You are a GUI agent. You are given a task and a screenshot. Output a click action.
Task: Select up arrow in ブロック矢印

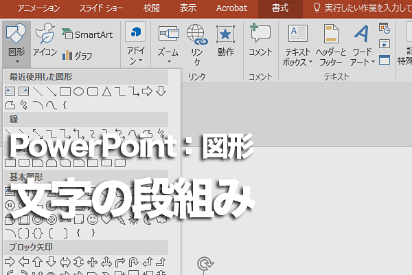click(x=38, y=262)
